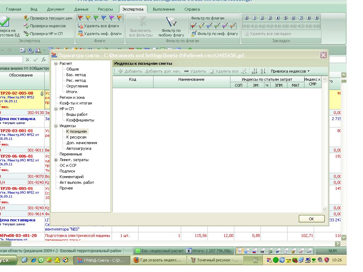Open 'Привязка индексов' dropdown

click(x=290, y=71)
